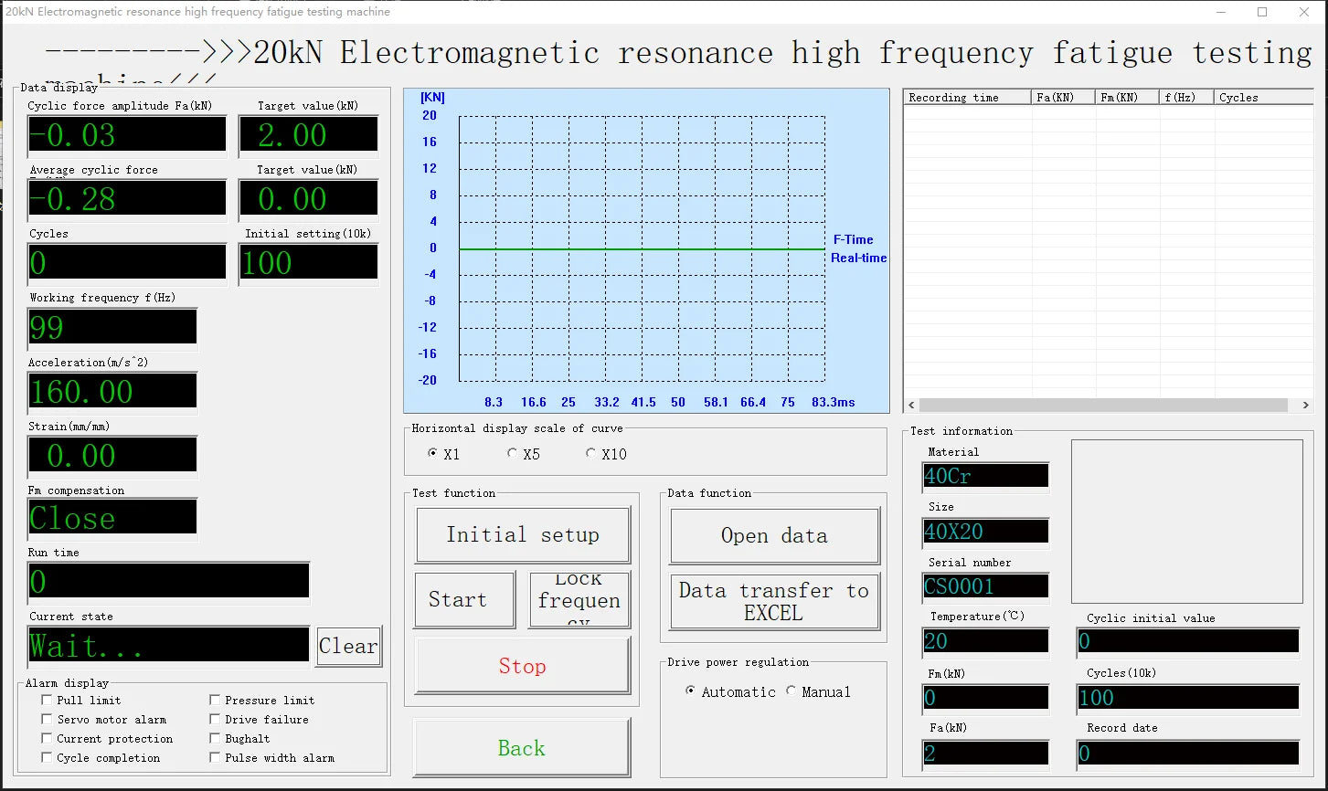Select Automatic drive power regulation
This screenshot has height=791, width=1328.
point(690,691)
